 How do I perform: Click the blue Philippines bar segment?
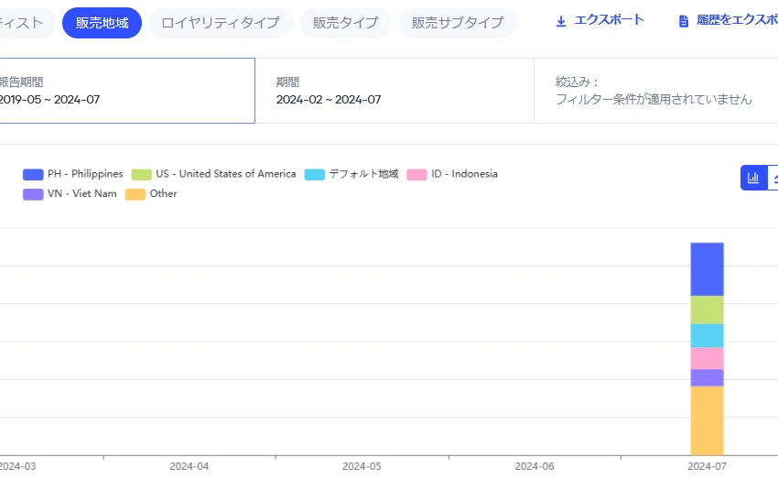(707, 269)
